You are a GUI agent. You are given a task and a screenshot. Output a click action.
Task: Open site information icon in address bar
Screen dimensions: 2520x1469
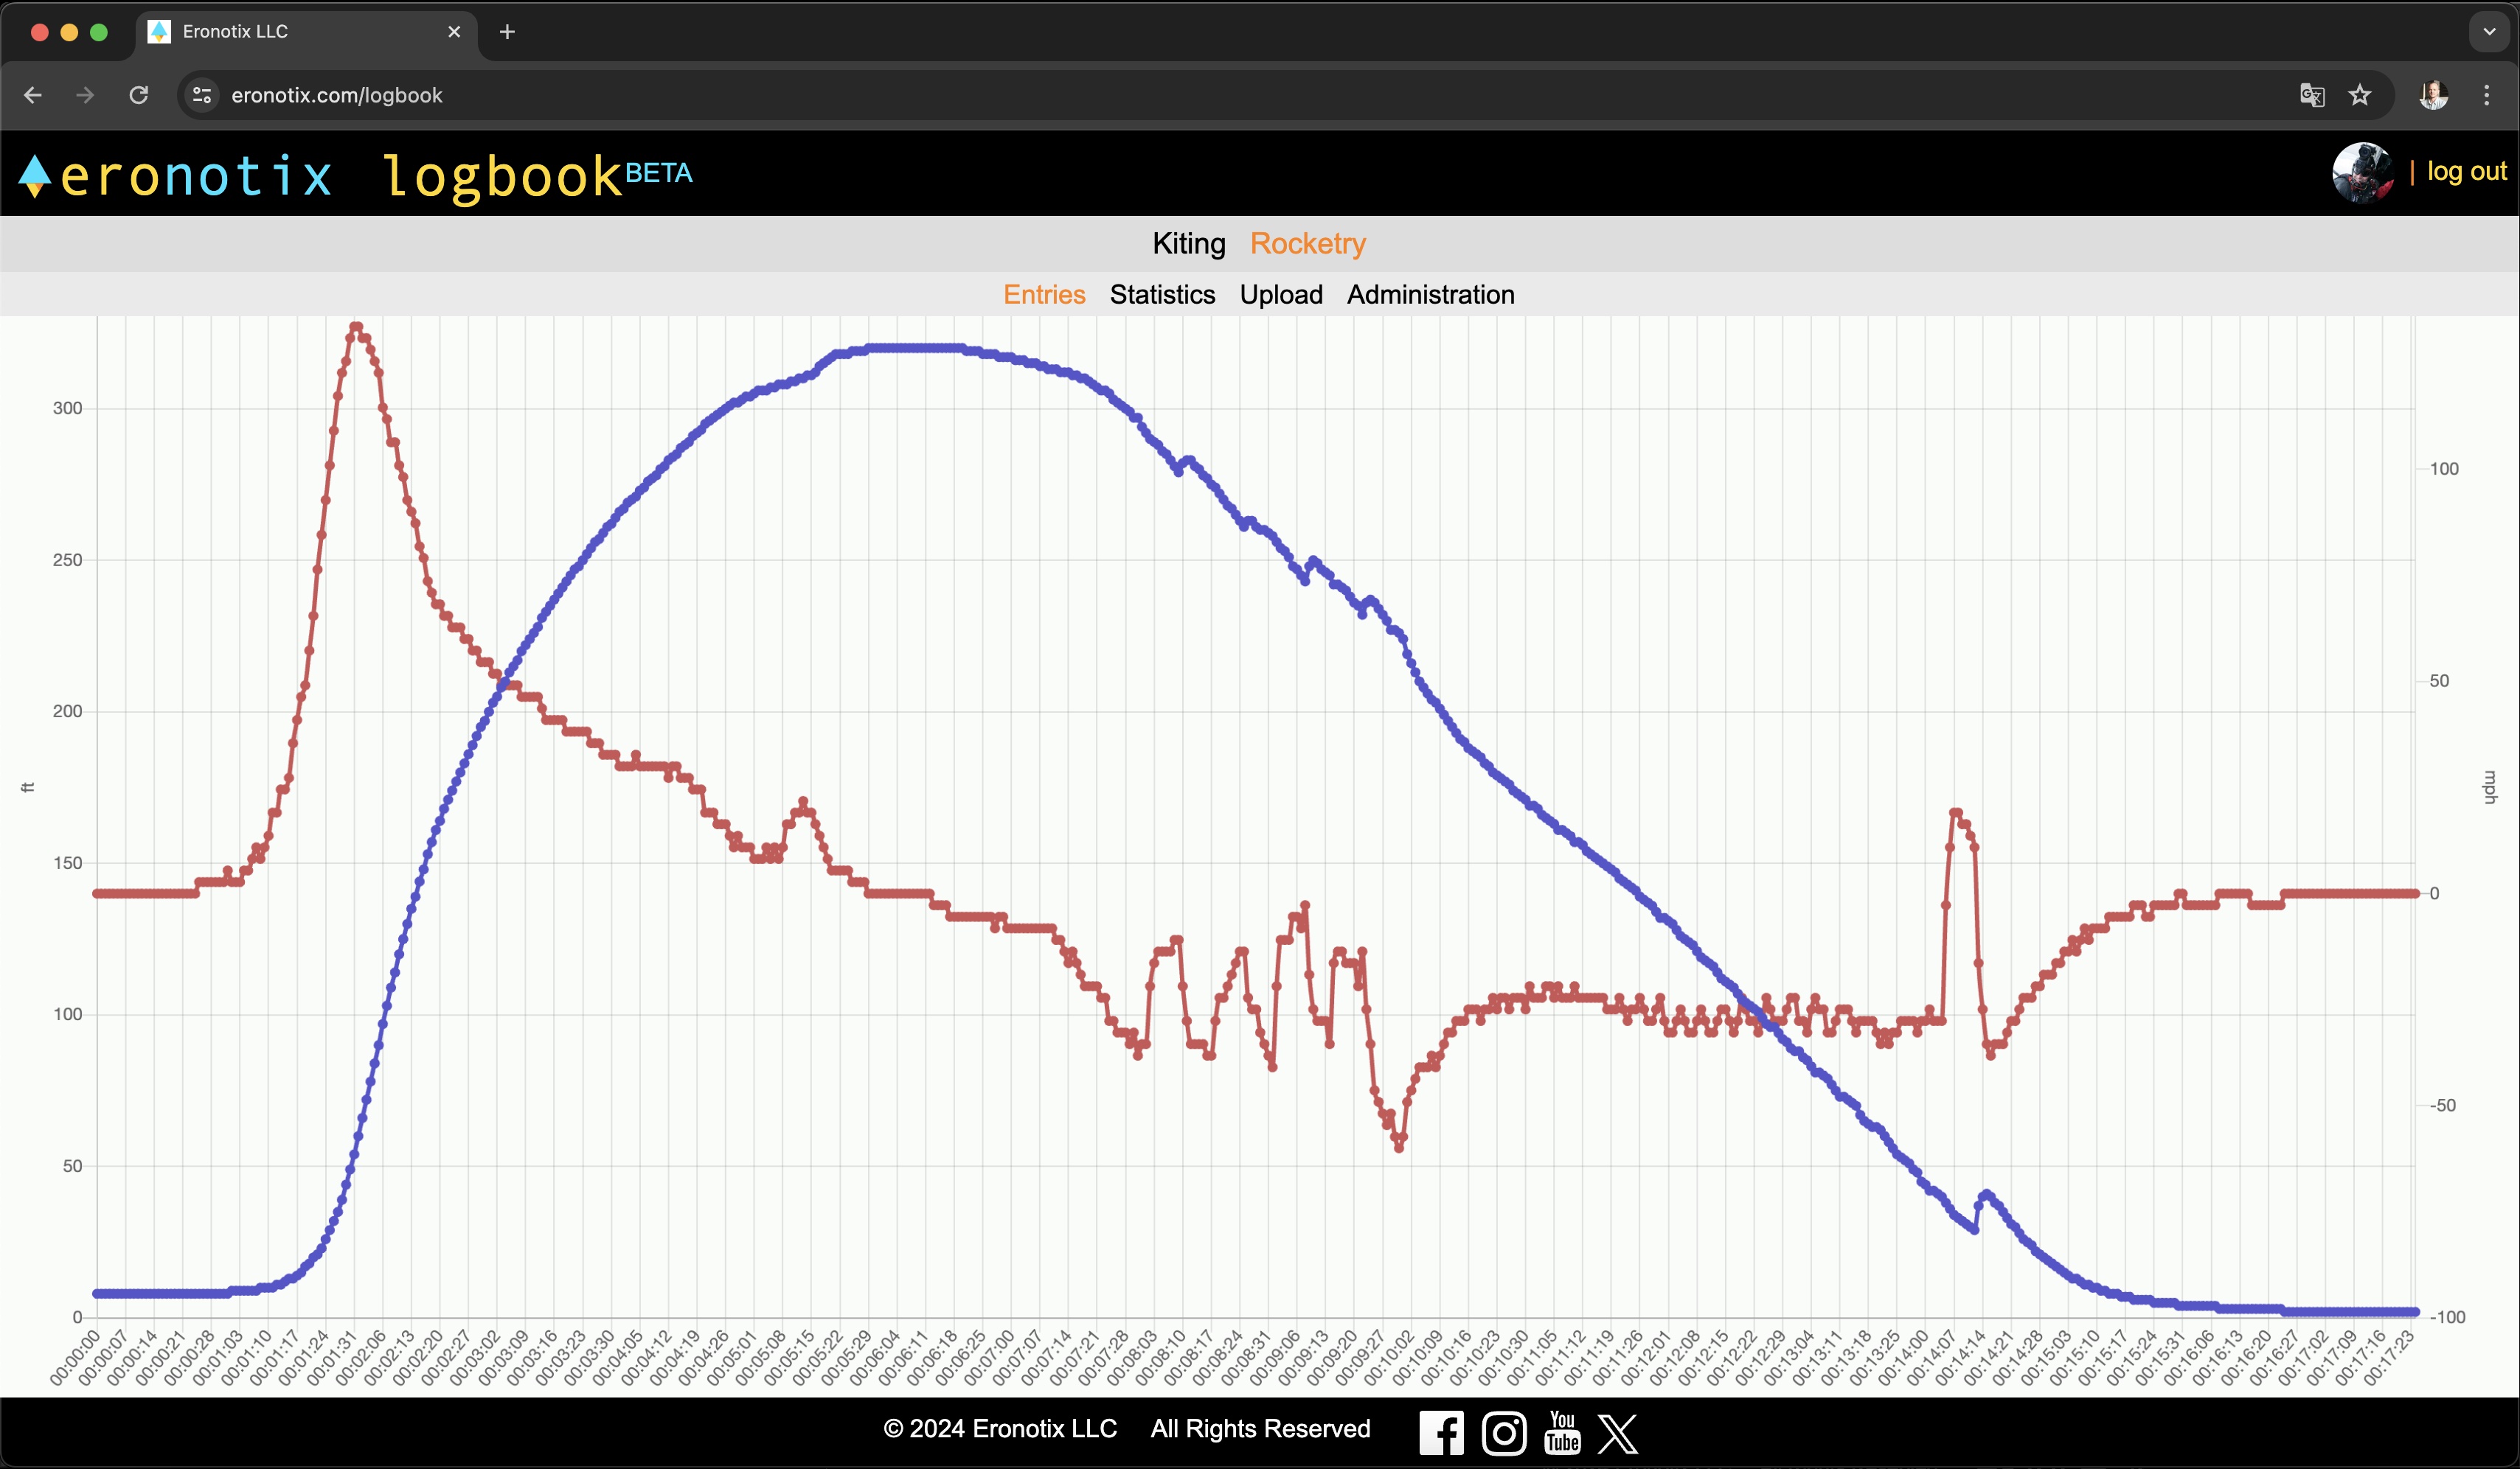point(202,95)
